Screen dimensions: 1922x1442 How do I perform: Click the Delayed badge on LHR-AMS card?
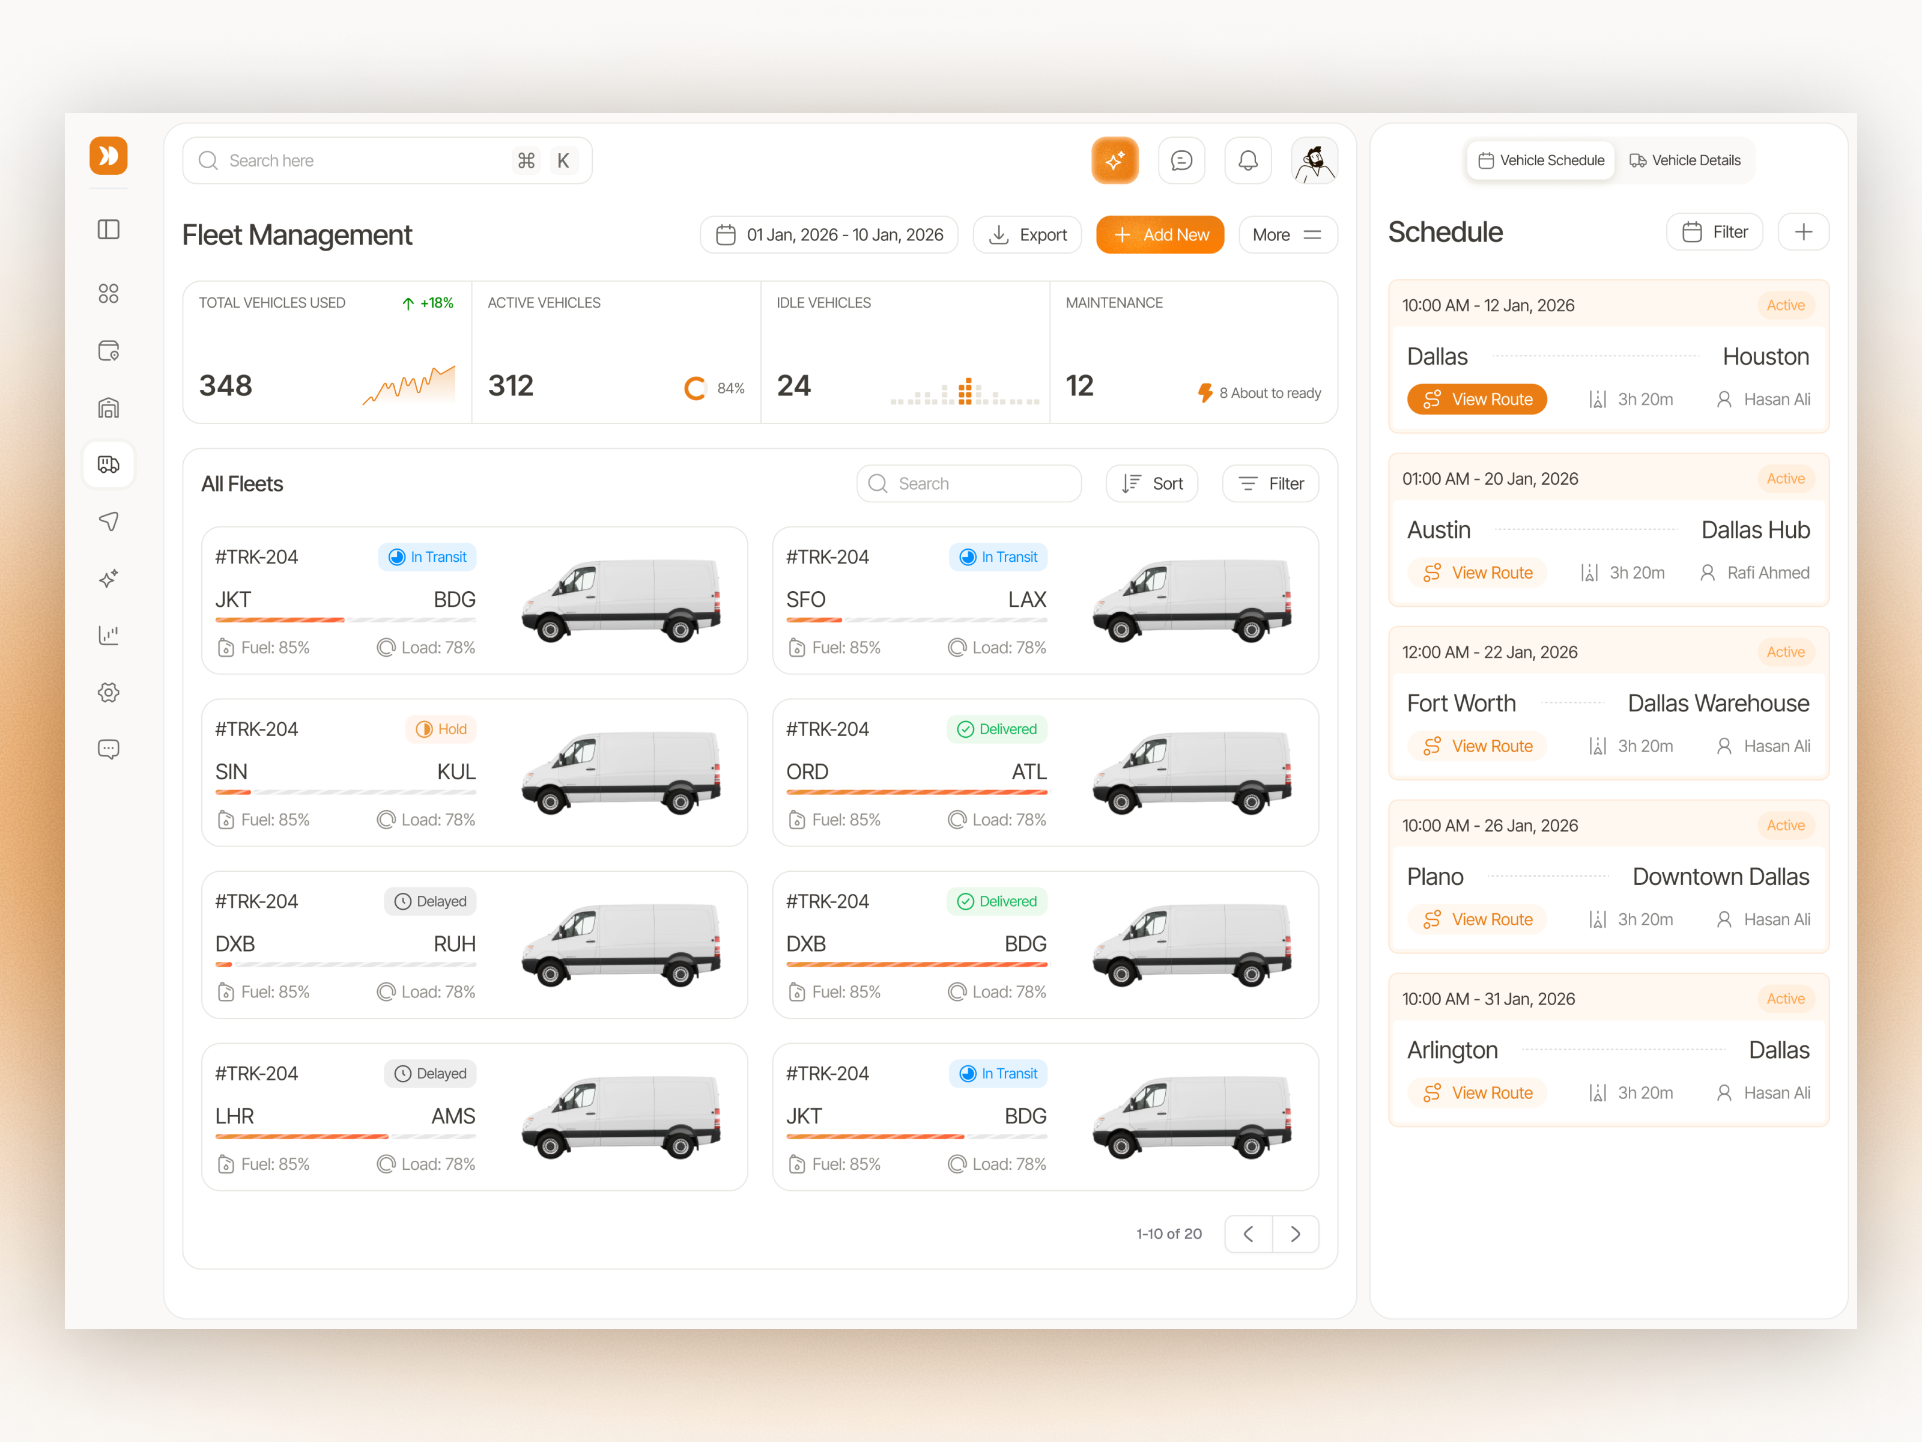click(430, 1074)
